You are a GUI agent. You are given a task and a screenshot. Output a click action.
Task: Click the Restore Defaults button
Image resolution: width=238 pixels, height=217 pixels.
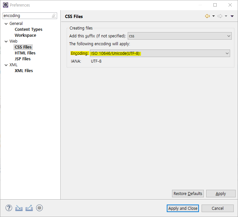pyautogui.click(x=188, y=193)
